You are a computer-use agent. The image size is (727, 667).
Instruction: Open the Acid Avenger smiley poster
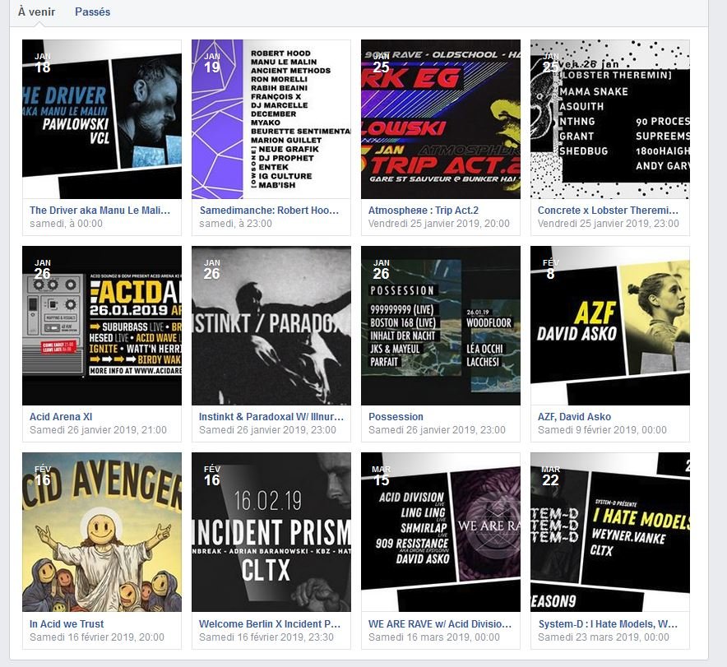[x=102, y=532]
